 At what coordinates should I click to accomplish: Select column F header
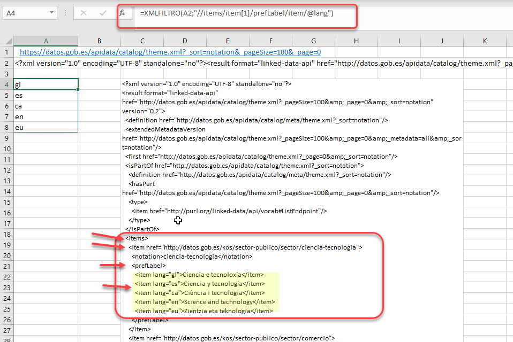click(x=270, y=41)
